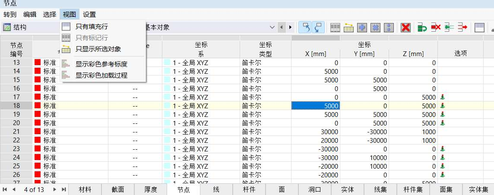Click the support icon in row 26 options

443,175
